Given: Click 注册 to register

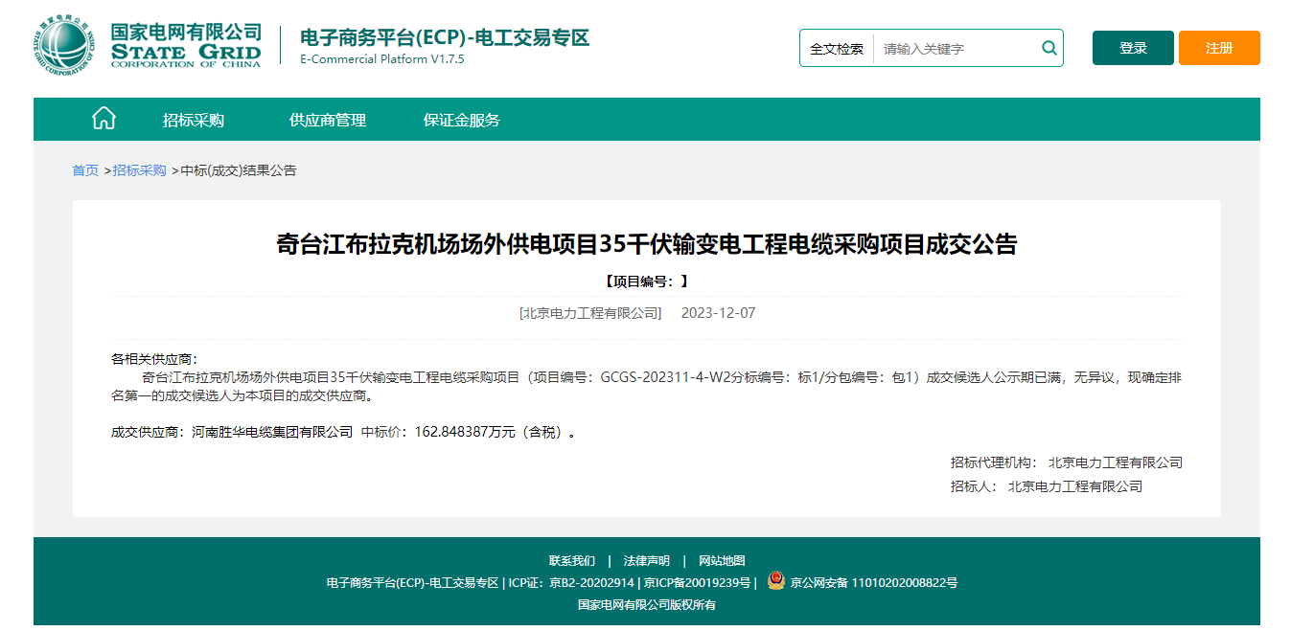Looking at the screenshot, I should (x=1218, y=47).
